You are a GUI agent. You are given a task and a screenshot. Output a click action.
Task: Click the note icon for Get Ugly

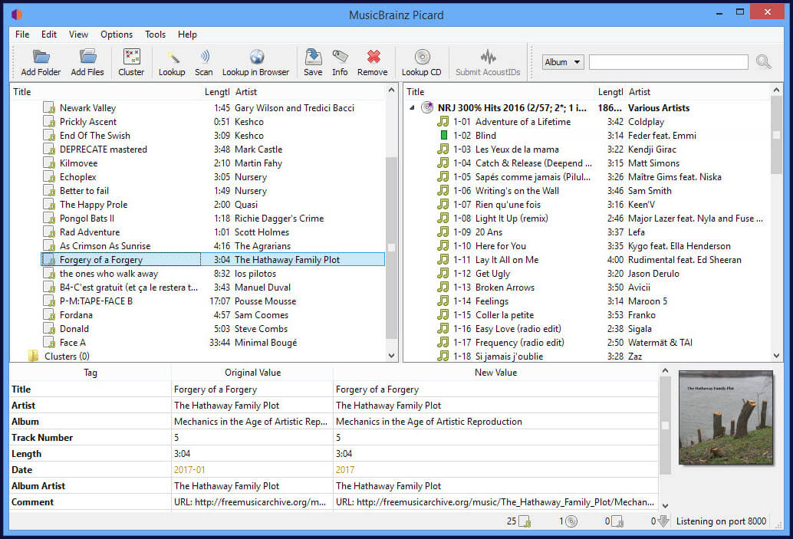[443, 274]
